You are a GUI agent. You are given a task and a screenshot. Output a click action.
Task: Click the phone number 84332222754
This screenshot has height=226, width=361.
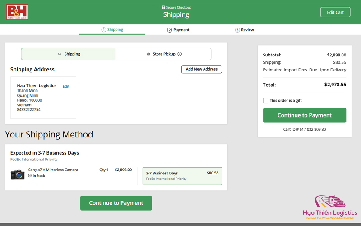click(x=28, y=110)
